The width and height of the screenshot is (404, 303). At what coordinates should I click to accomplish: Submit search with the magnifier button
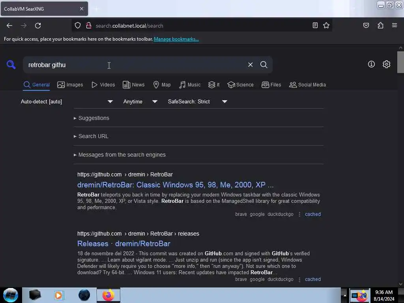coord(264,65)
